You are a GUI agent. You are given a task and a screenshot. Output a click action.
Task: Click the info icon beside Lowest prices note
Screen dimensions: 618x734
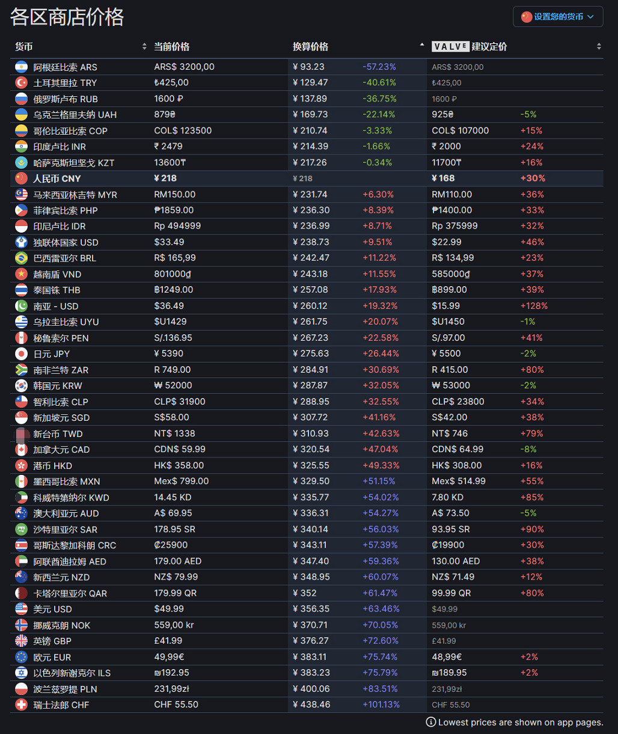click(431, 722)
